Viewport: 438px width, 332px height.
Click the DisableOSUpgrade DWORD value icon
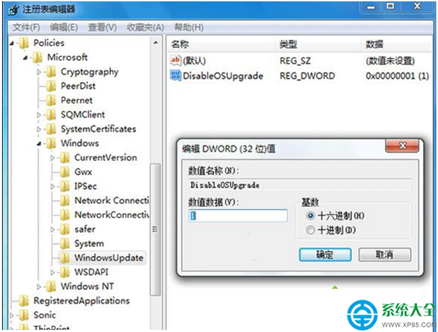coord(175,76)
